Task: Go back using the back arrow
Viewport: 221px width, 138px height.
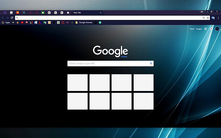Action: [x=3, y=18]
